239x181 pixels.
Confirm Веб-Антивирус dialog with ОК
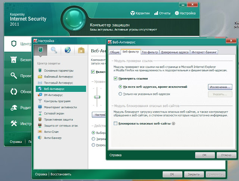click(205, 155)
